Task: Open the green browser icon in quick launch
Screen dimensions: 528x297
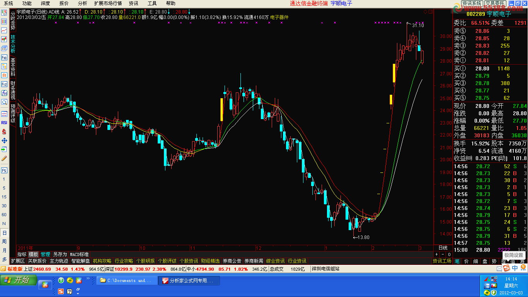Action: (x=61, y=280)
